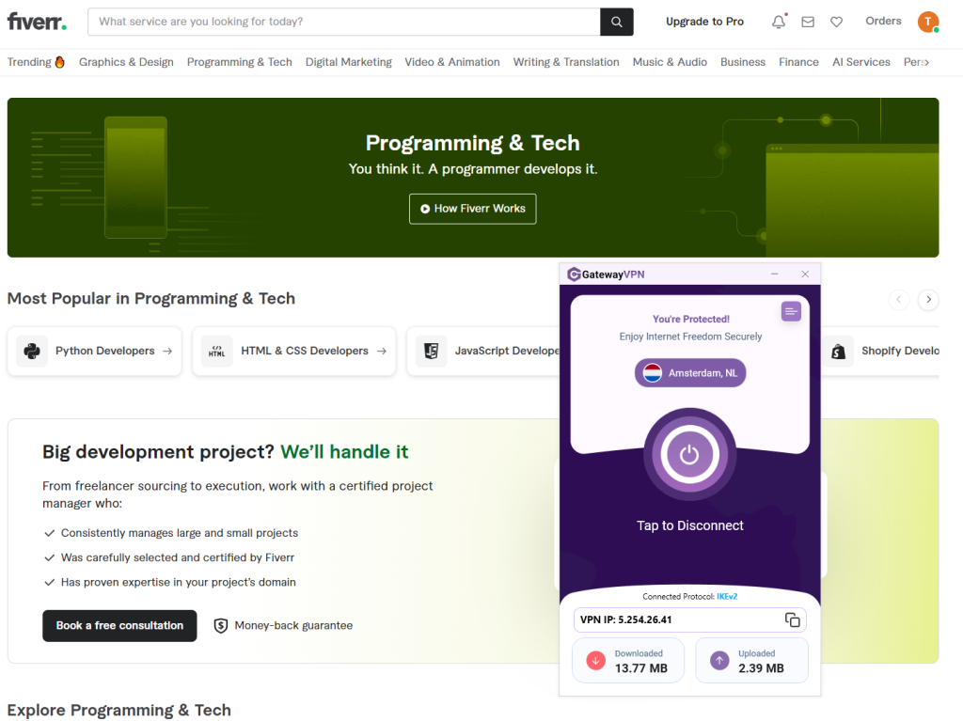
Task: Open the Digital Marketing menu
Action: [x=348, y=62]
